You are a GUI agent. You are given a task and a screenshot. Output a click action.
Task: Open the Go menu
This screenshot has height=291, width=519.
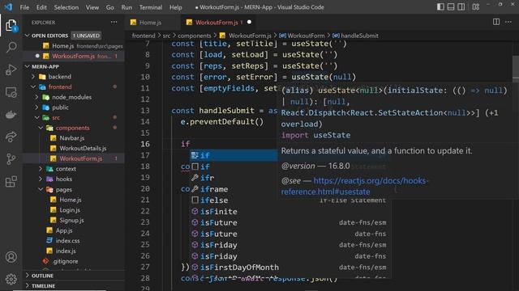pyautogui.click(x=110, y=7)
